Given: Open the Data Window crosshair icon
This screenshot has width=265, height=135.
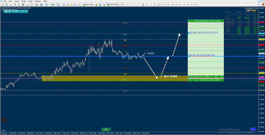Looking at the screenshot, I should (x=68, y=5).
